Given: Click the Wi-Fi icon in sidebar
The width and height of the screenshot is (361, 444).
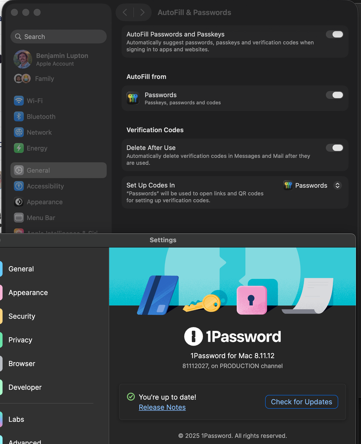Looking at the screenshot, I should pyautogui.click(x=19, y=101).
